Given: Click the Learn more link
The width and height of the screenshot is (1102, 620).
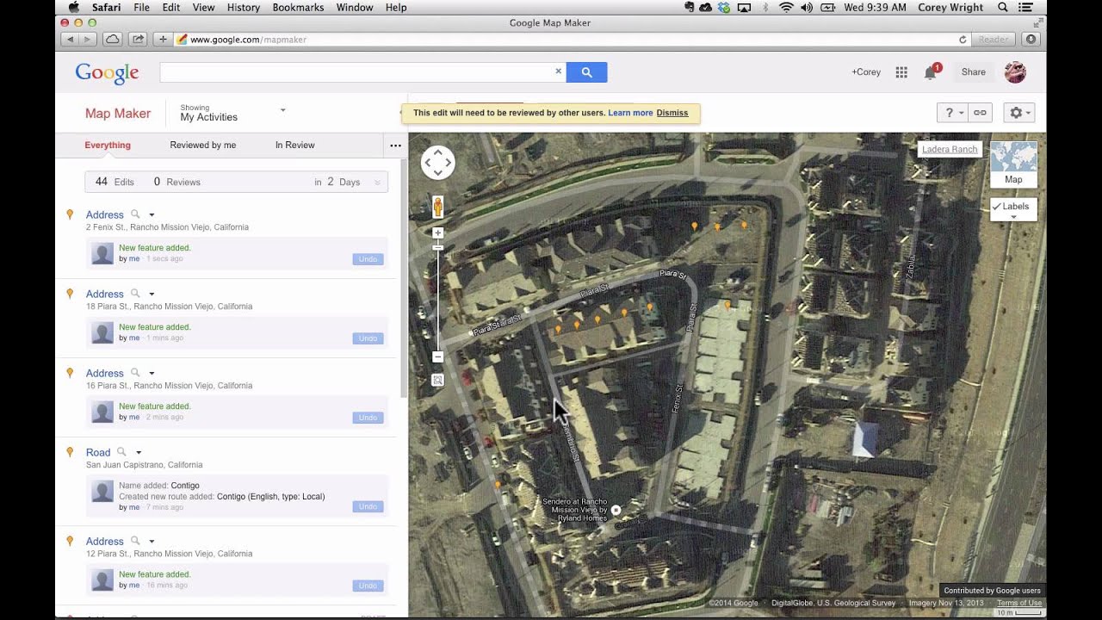Looking at the screenshot, I should [630, 113].
